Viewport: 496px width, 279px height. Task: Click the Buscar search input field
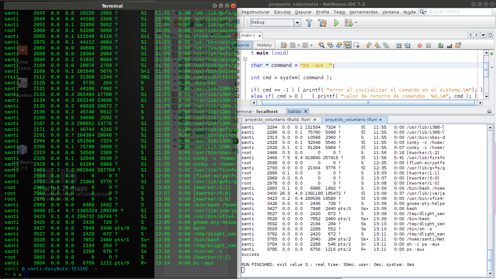tap(459, 12)
